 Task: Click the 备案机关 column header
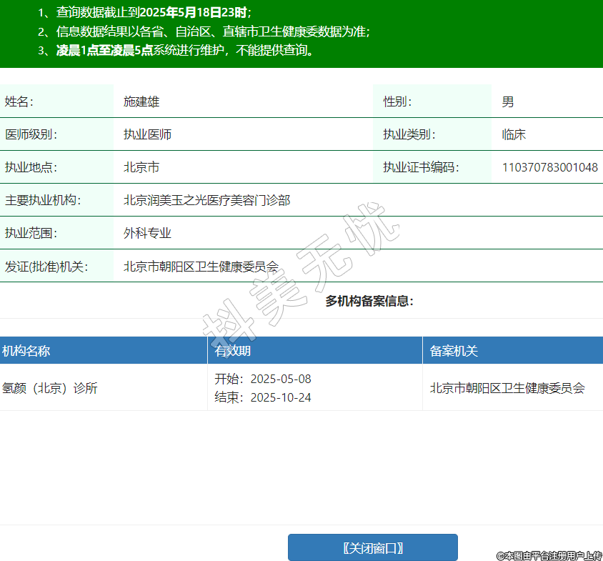[x=454, y=351]
